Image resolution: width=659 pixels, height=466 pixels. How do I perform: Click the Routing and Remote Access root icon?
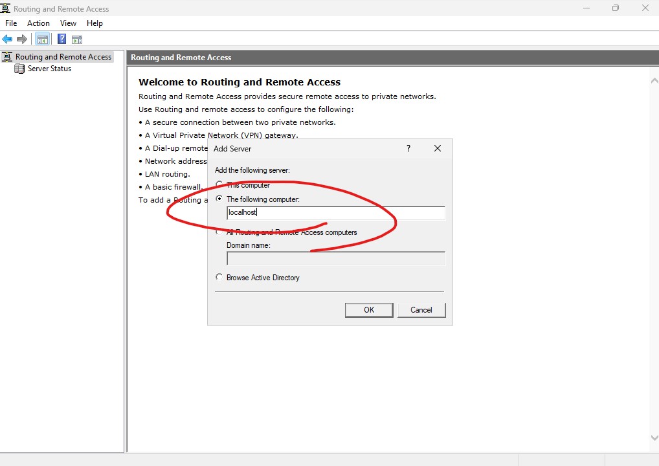[x=7, y=57]
